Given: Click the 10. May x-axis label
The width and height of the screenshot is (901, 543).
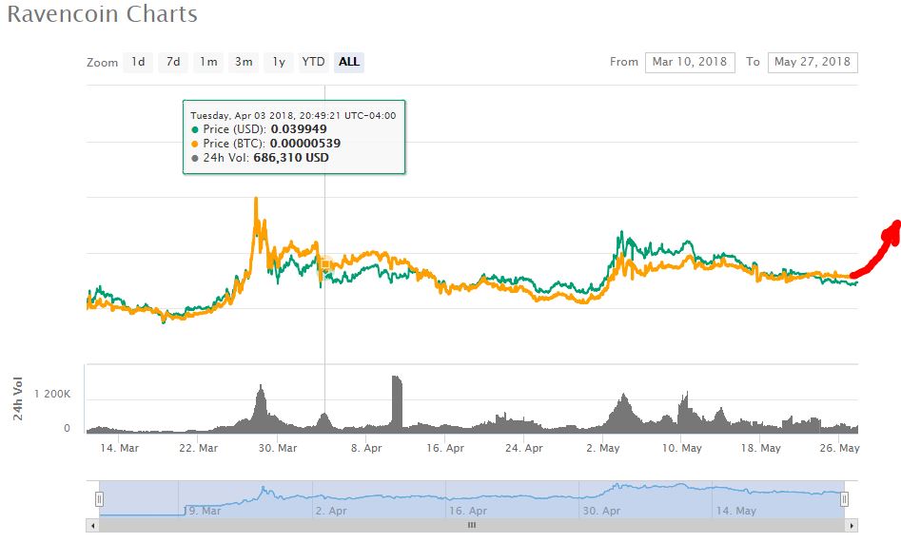Looking at the screenshot, I should [x=682, y=448].
